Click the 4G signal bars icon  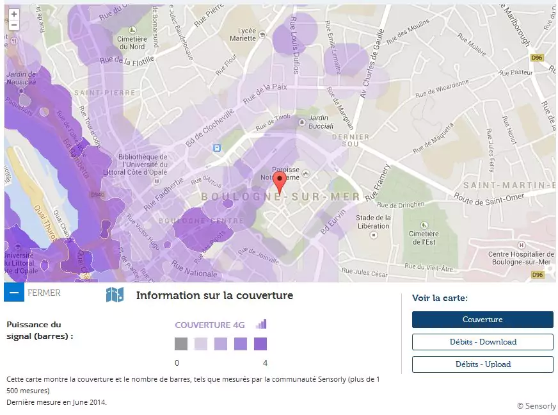coord(260,324)
